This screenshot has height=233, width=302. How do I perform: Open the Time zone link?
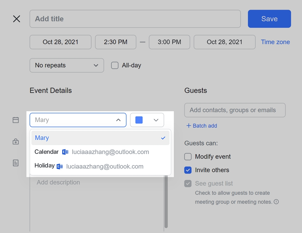coord(275,42)
